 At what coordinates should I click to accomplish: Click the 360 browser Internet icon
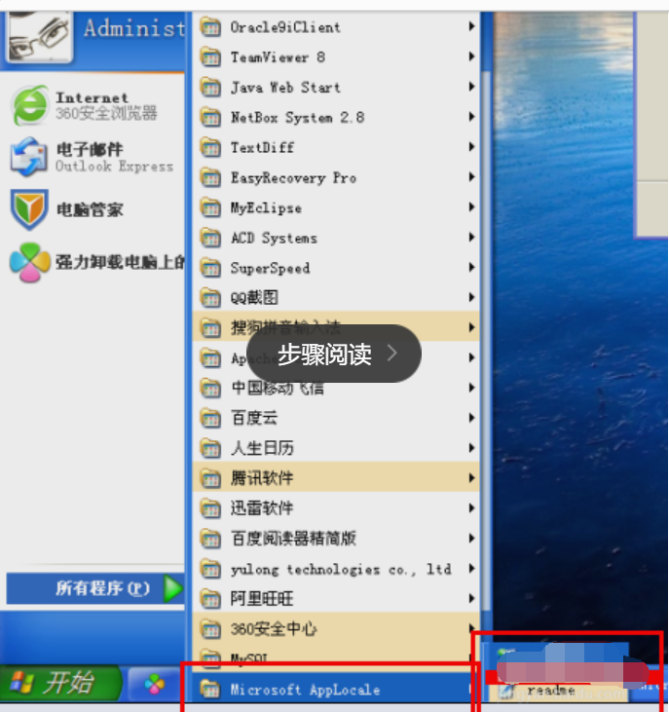[29, 105]
